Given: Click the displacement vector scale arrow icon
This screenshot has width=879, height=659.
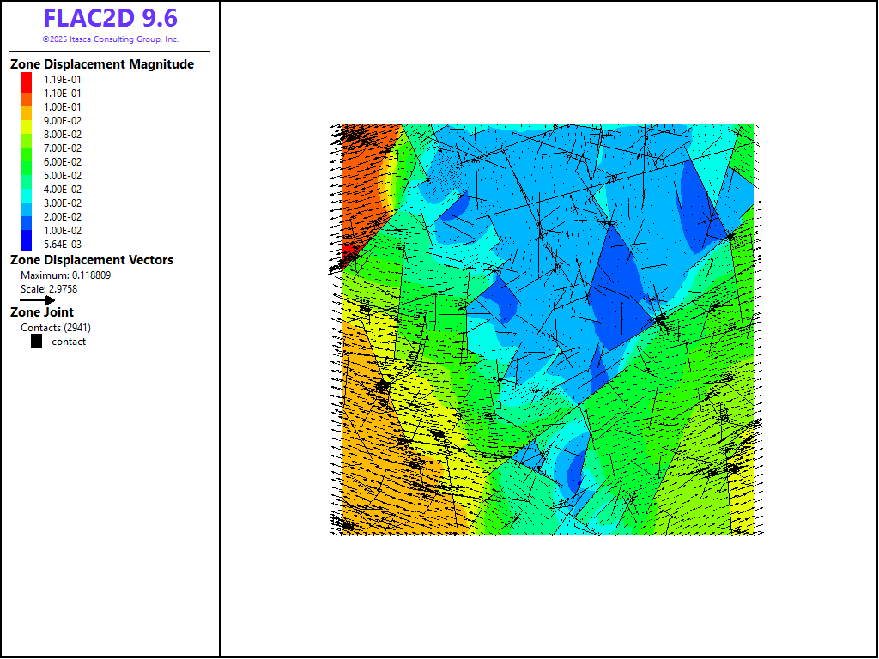Looking at the screenshot, I should (x=38, y=300).
